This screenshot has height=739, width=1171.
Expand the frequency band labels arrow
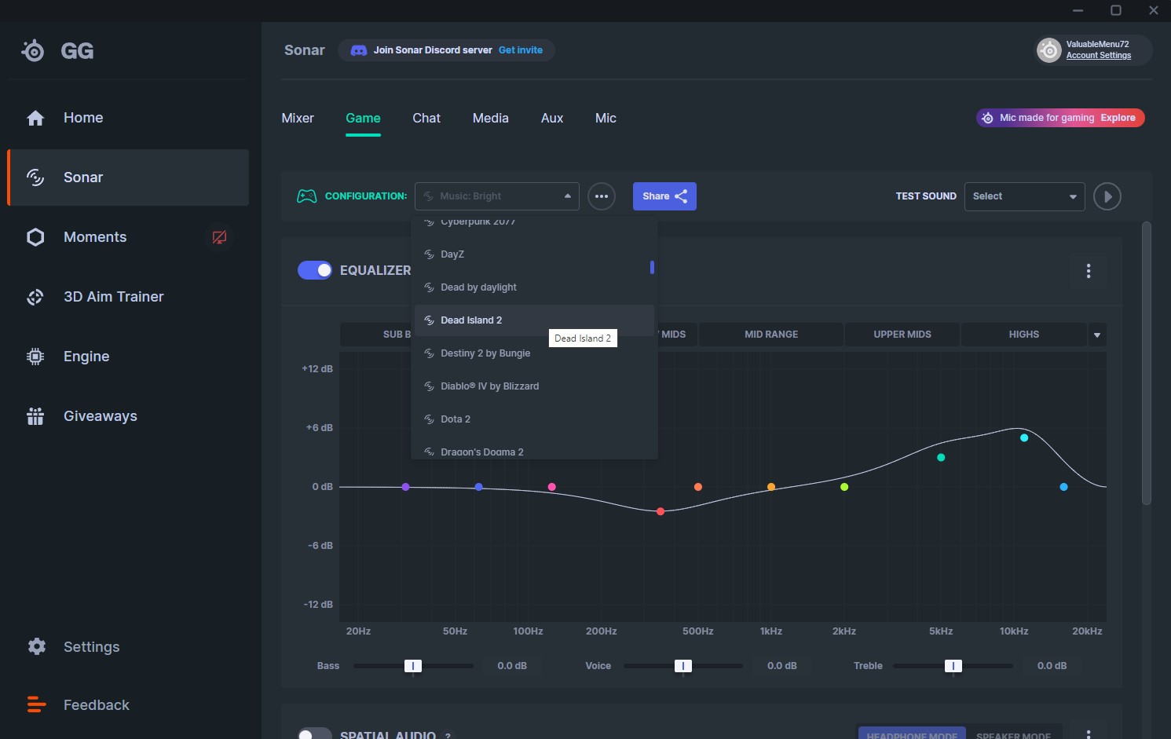pos(1097,335)
